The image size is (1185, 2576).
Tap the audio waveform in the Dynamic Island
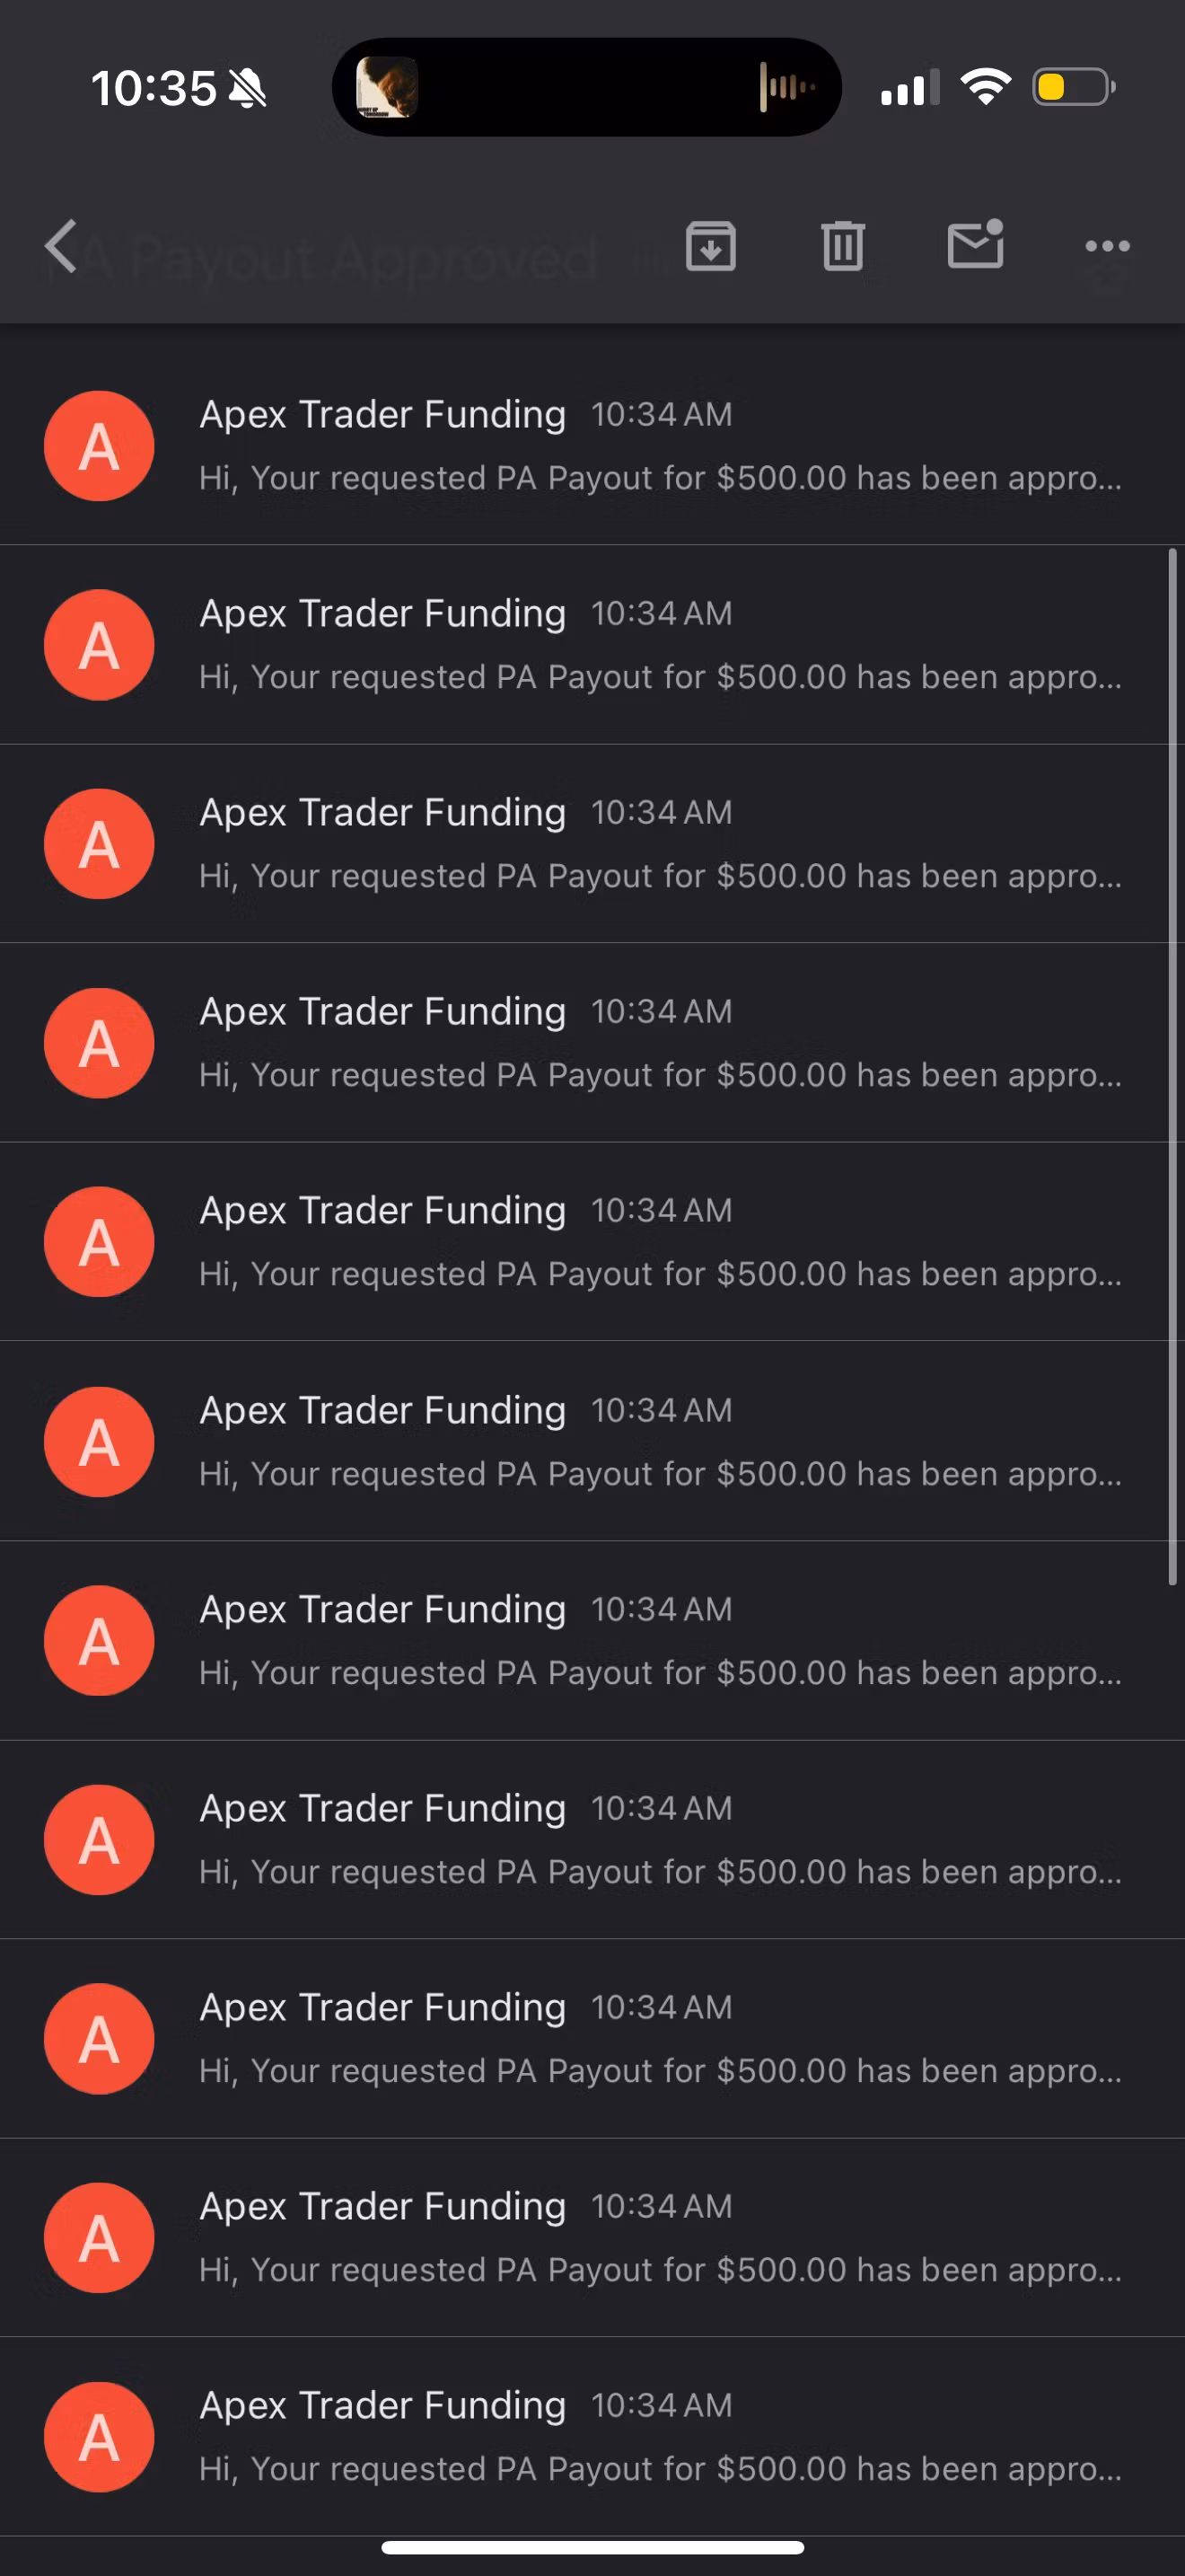click(x=786, y=88)
